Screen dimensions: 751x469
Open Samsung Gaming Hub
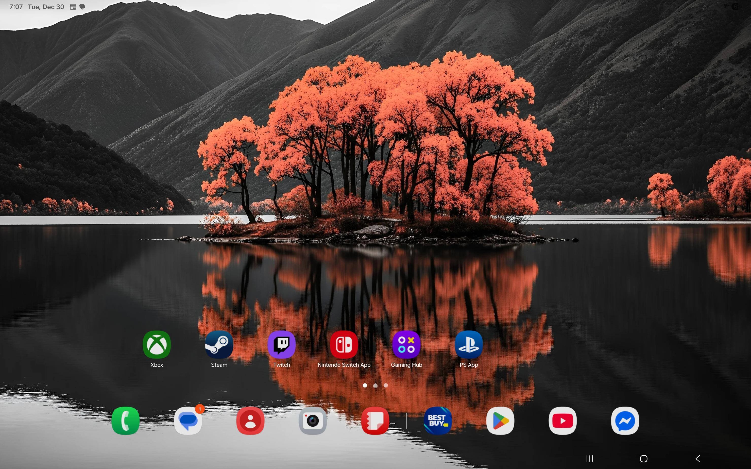[x=406, y=344]
